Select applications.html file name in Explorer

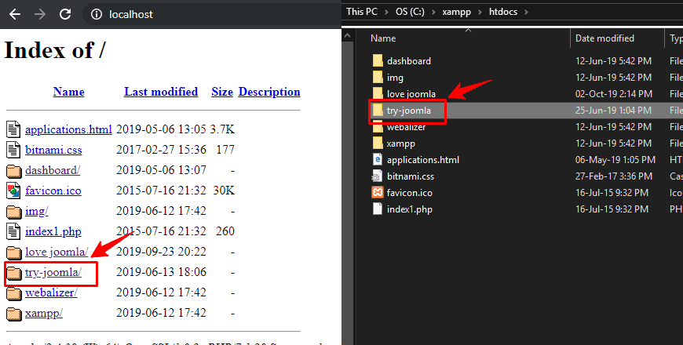point(423,160)
